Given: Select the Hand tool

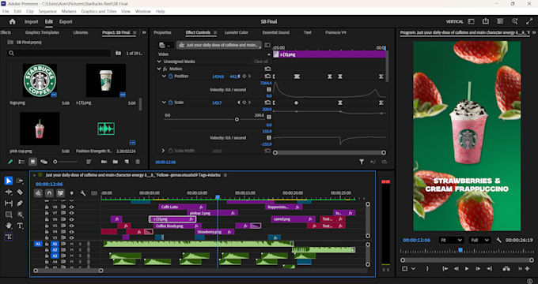Looking at the screenshot, I should 9,226.
